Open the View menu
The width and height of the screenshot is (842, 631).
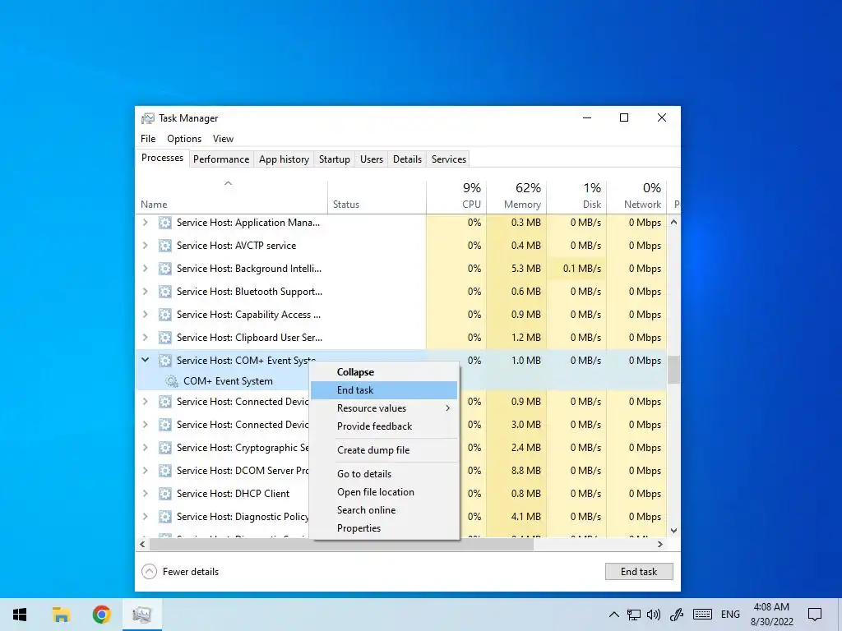(223, 139)
